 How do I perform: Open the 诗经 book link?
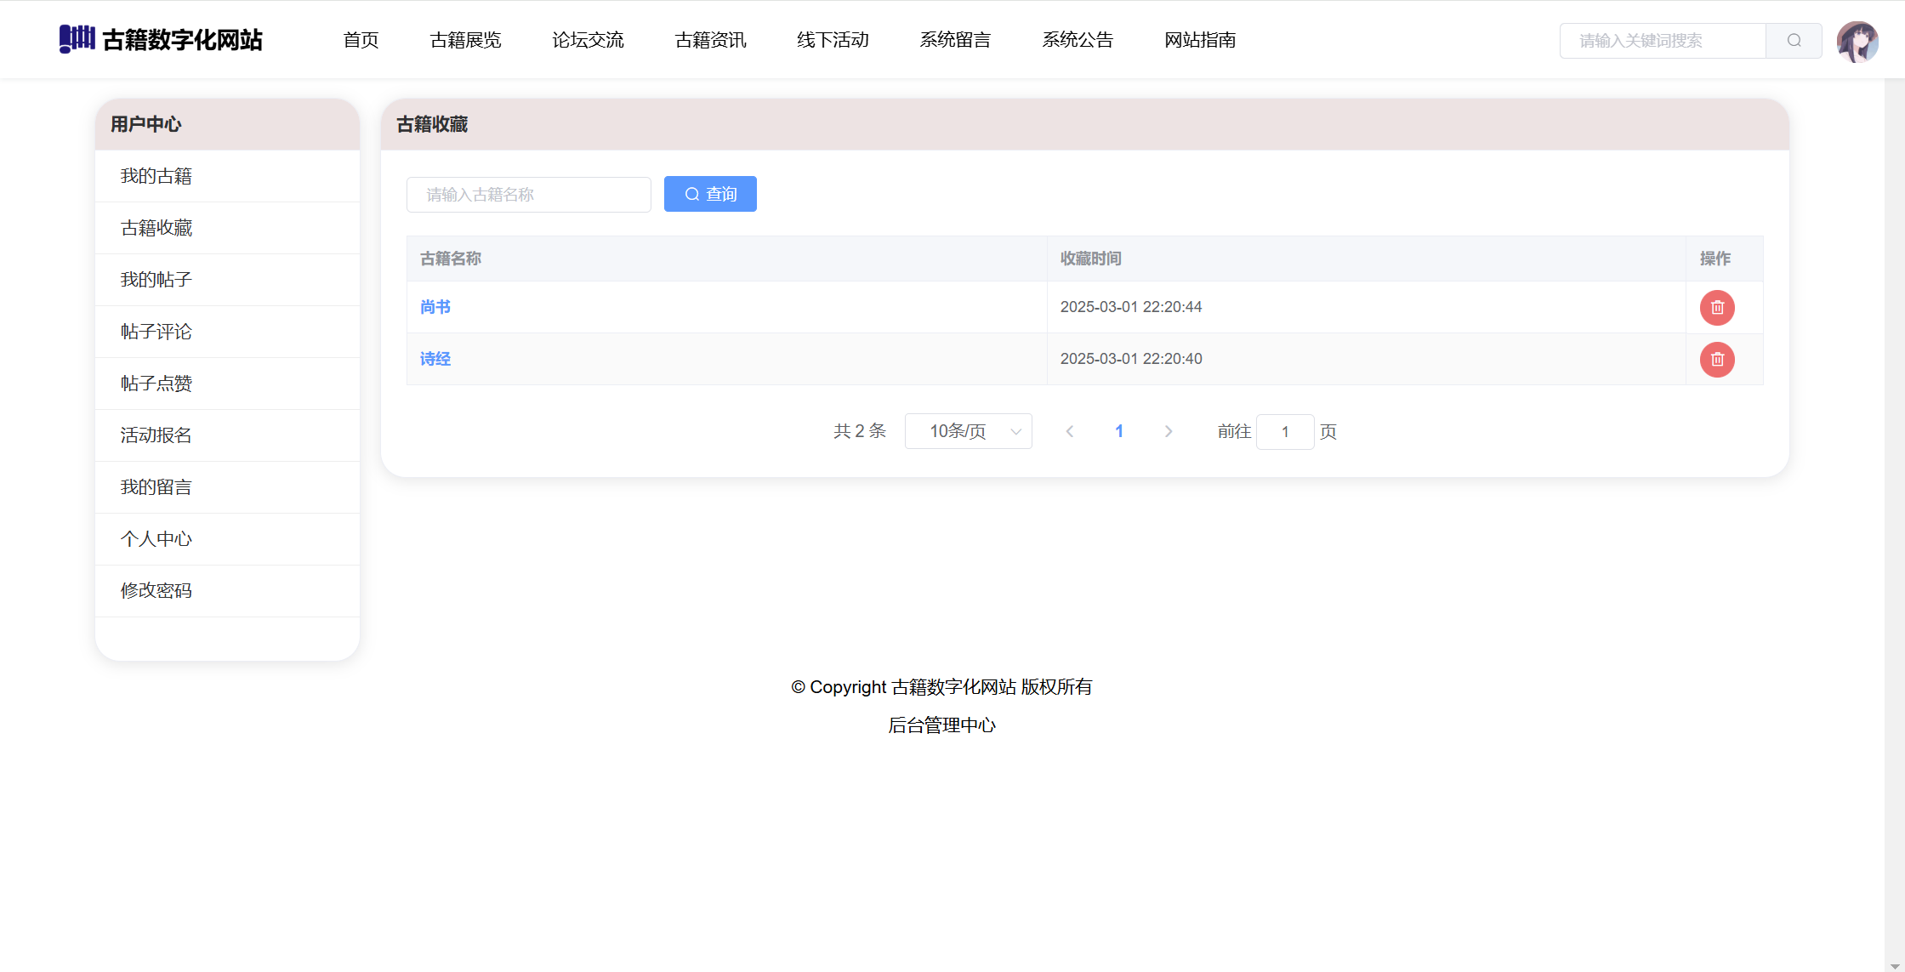pyautogui.click(x=435, y=359)
